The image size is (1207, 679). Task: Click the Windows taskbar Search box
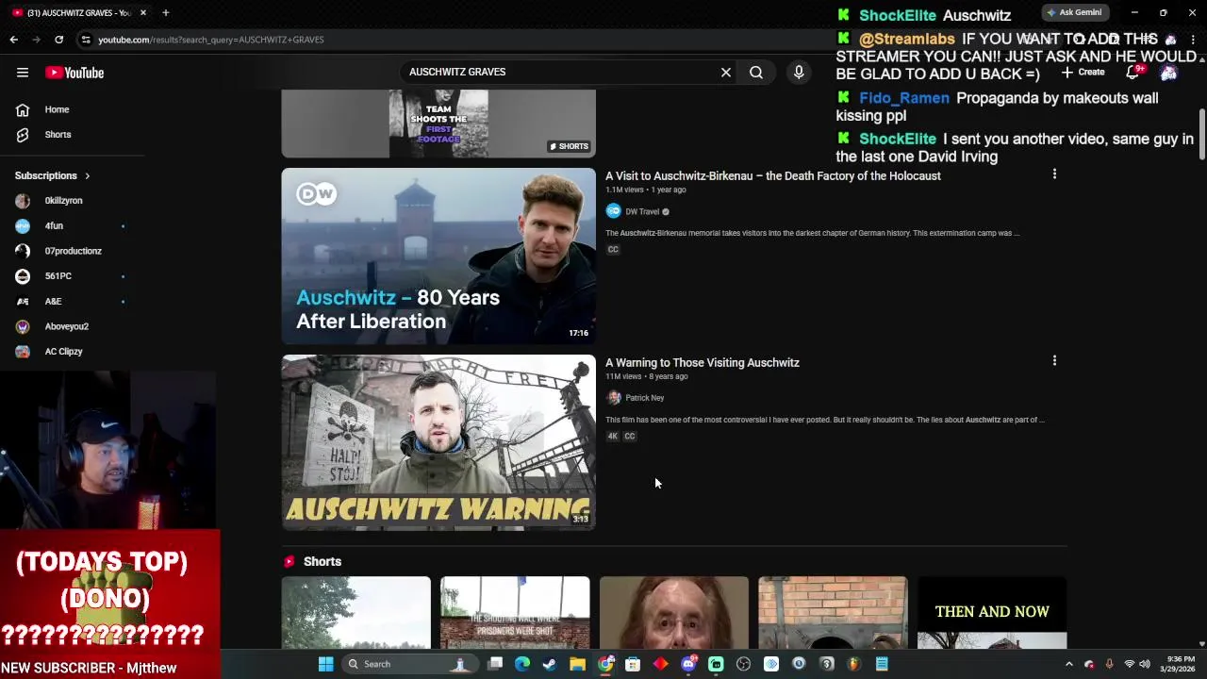click(x=408, y=664)
